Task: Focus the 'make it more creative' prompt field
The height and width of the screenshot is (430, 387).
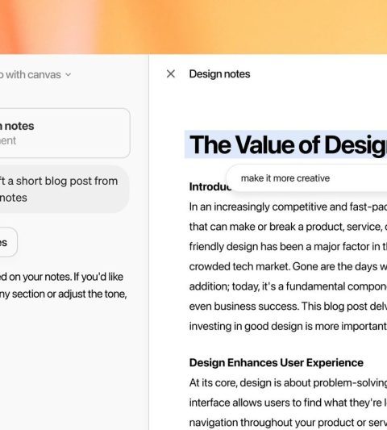Action: pos(306,178)
